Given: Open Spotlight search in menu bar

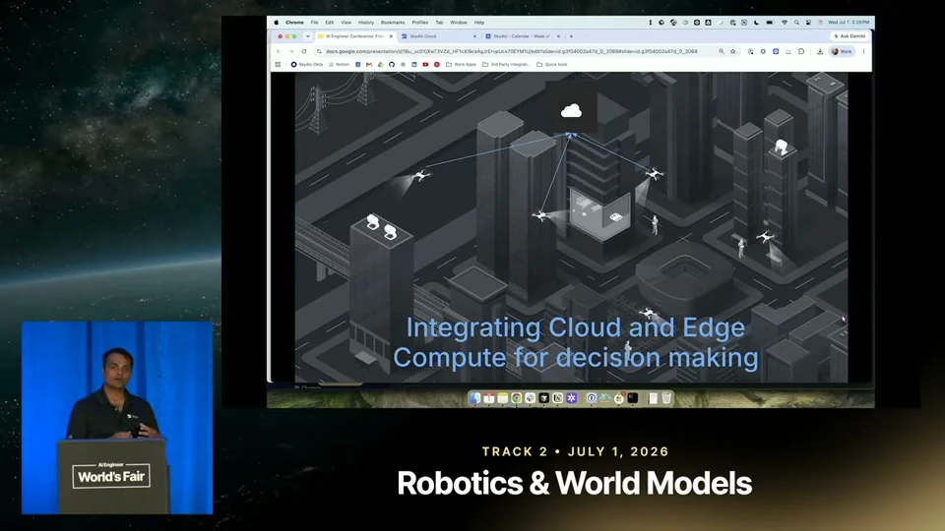Looking at the screenshot, I should point(796,23).
